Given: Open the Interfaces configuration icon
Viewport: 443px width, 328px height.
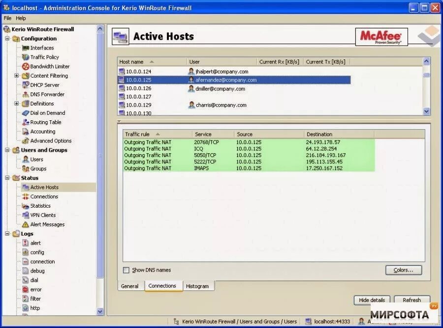Looking at the screenshot, I should tap(26, 48).
